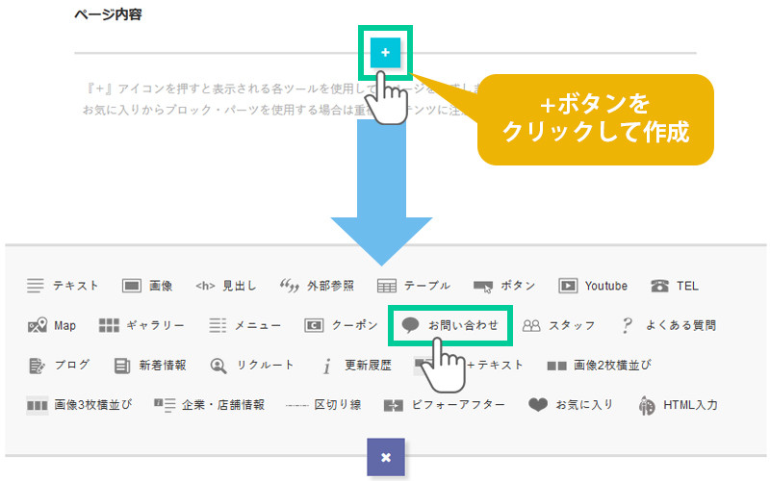
Task: Choose the HTML入力 input tool
Action: 678,405
